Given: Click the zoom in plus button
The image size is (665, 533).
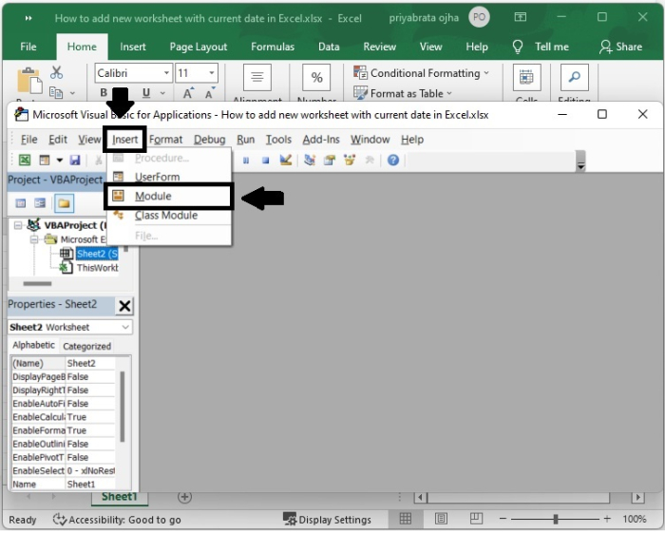Looking at the screenshot, I should [x=607, y=519].
